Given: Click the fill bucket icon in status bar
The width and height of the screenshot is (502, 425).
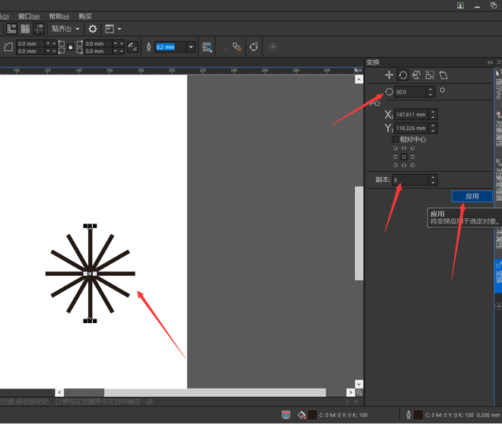Looking at the screenshot, I should click(x=301, y=415).
